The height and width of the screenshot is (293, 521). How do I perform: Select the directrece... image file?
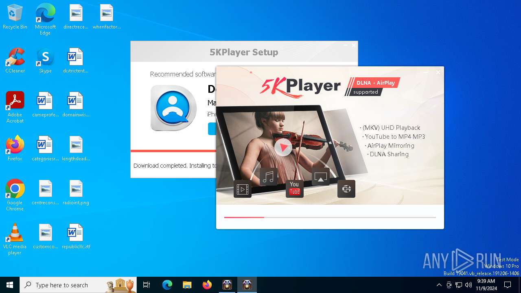point(76,17)
